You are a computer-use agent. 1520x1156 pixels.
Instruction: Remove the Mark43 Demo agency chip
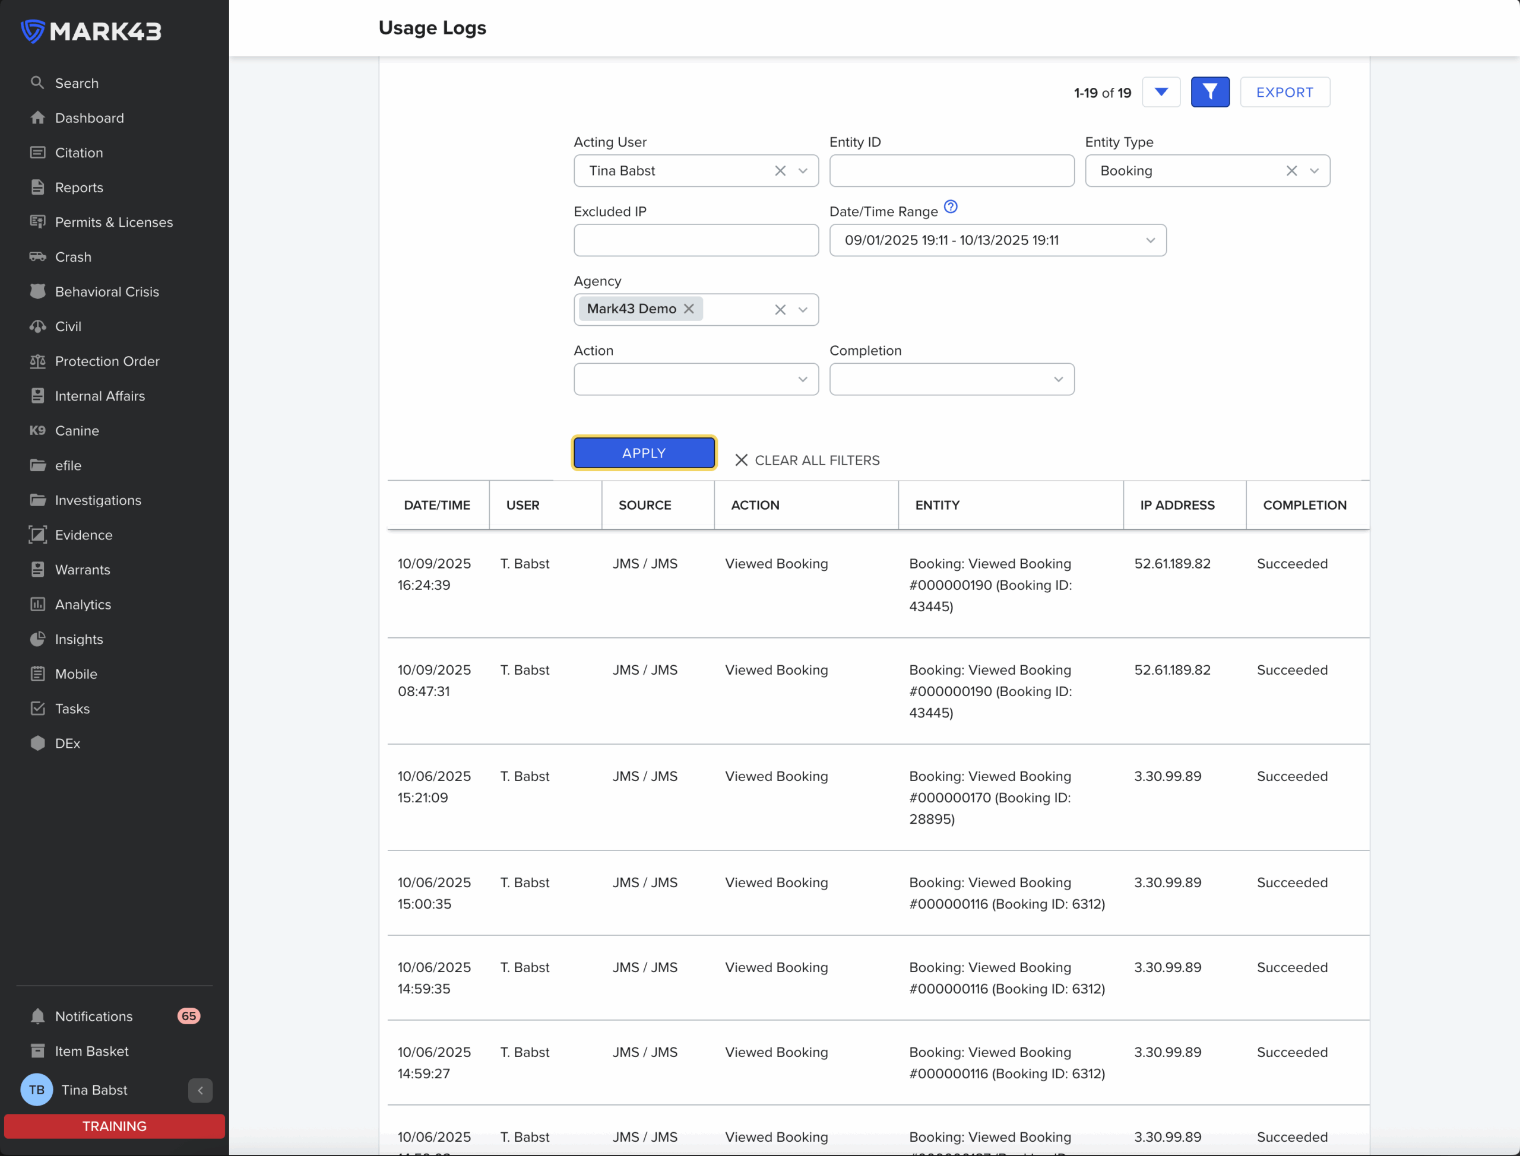coord(688,309)
